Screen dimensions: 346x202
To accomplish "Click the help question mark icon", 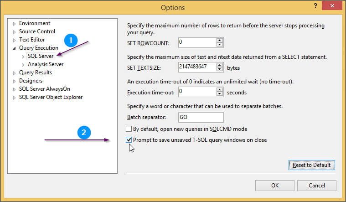I will coord(315,5).
